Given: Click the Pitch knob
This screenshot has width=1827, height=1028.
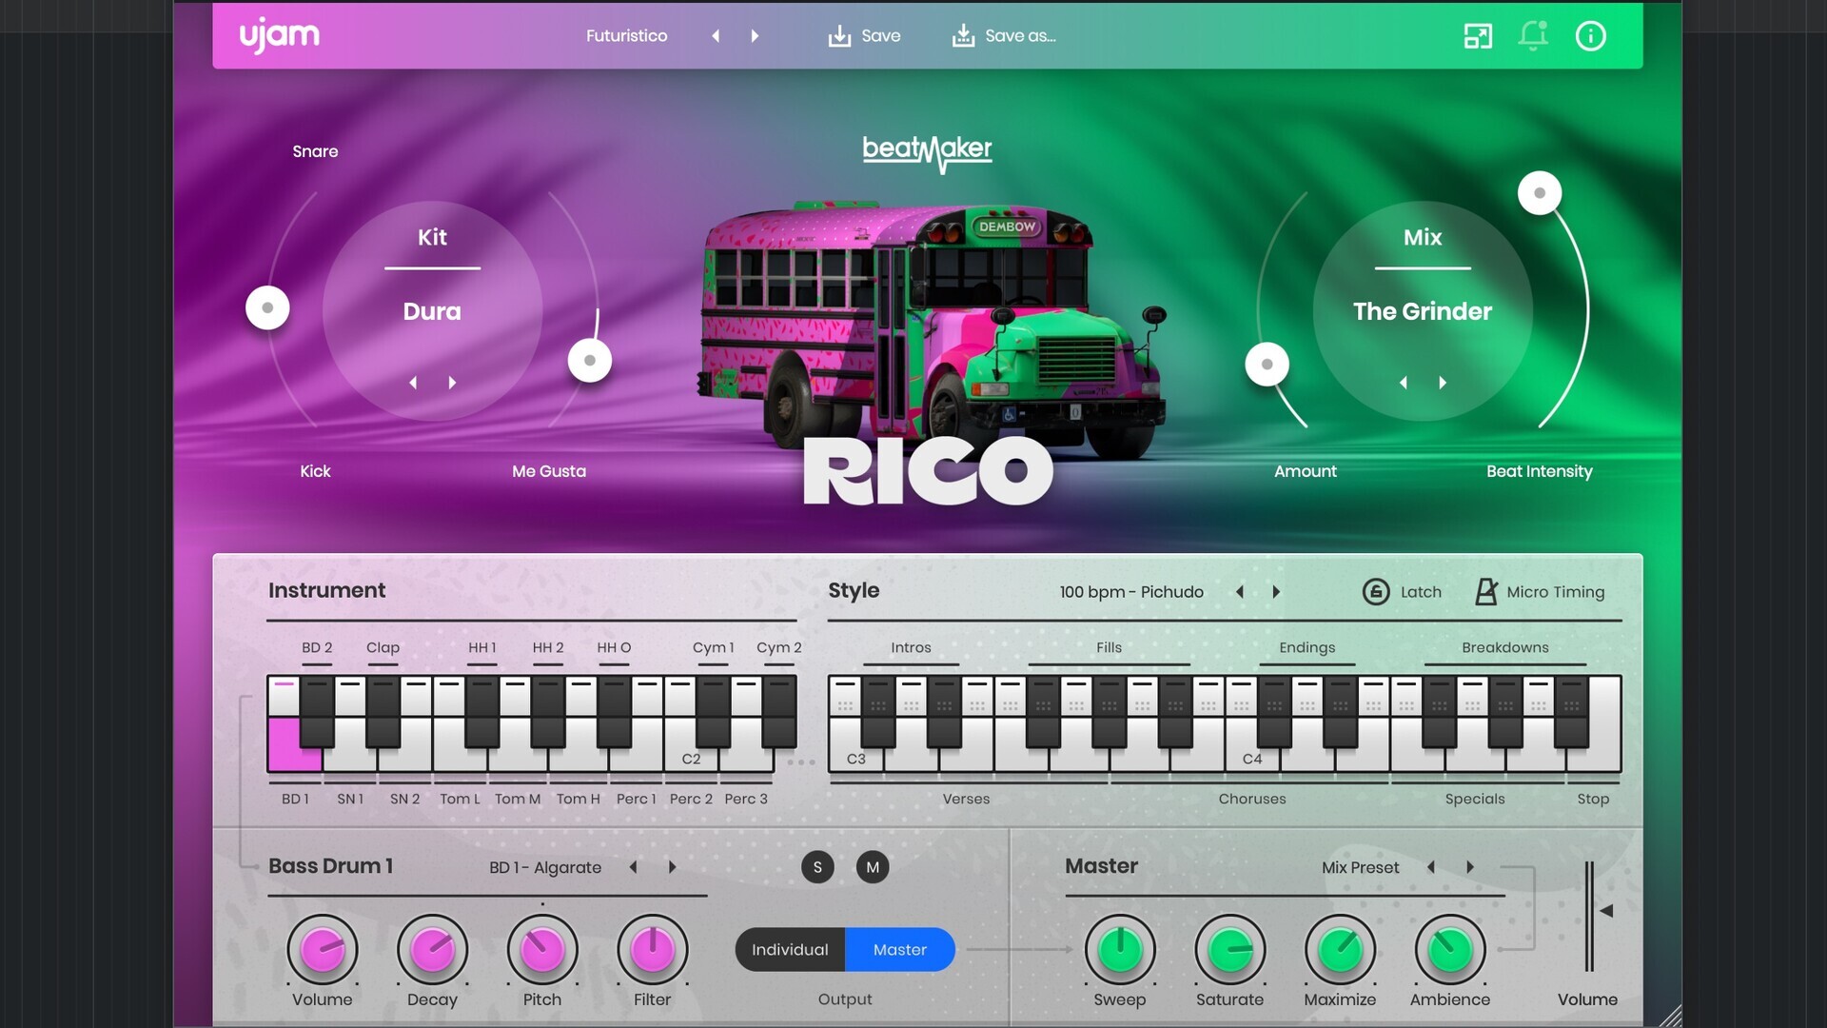Looking at the screenshot, I should click(x=542, y=950).
